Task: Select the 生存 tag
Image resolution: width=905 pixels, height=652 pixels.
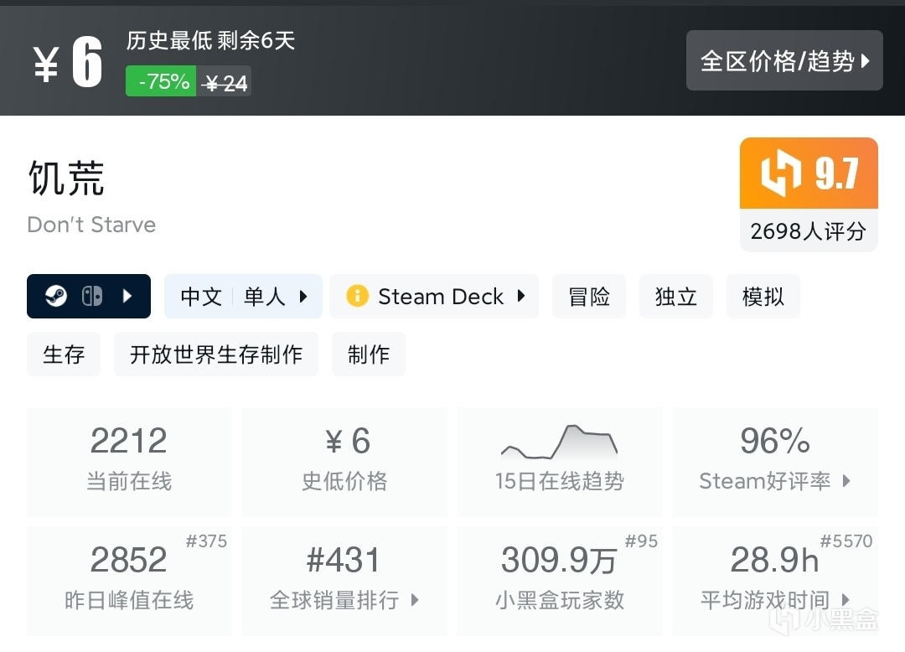Action: point(64,354)
